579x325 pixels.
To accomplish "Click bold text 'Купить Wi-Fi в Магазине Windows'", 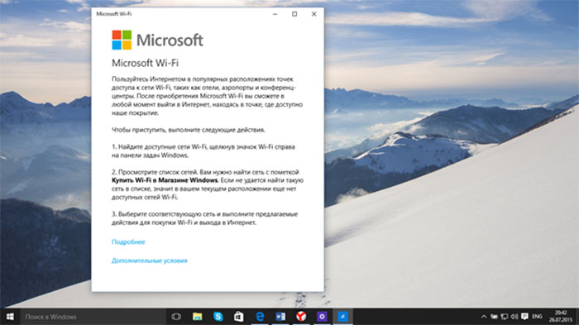I will pos(165,180).
